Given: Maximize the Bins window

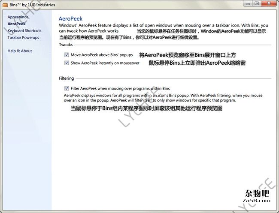Looking at the screenshot, I should click(257, 3).
